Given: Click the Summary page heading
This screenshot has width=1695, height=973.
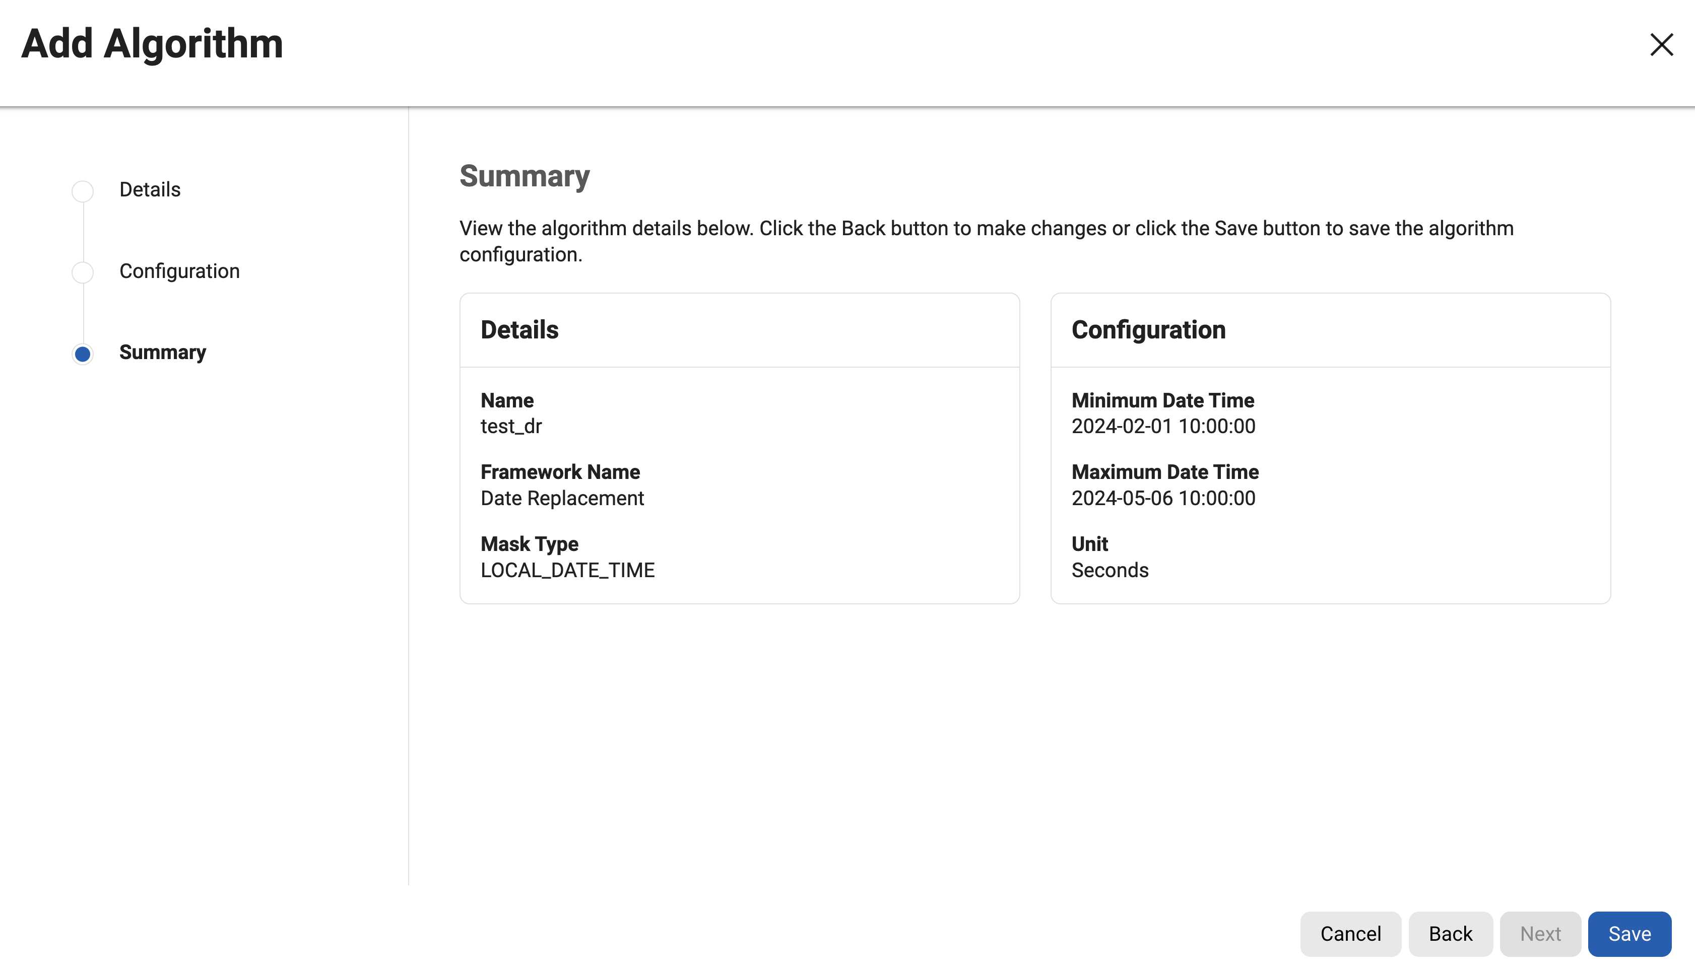Looking at the screenshot, I should [x=524, y=176].
